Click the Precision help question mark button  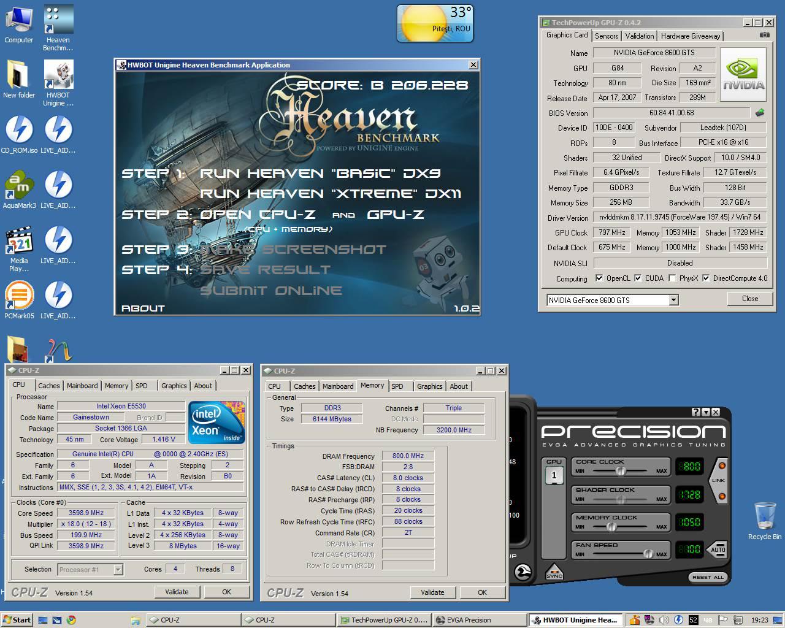click(x=695, y=412)
